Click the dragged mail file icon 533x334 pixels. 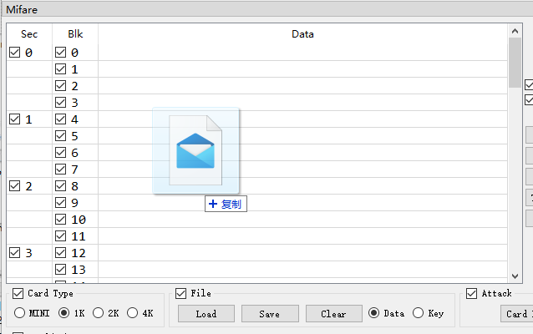pos(195,150)
